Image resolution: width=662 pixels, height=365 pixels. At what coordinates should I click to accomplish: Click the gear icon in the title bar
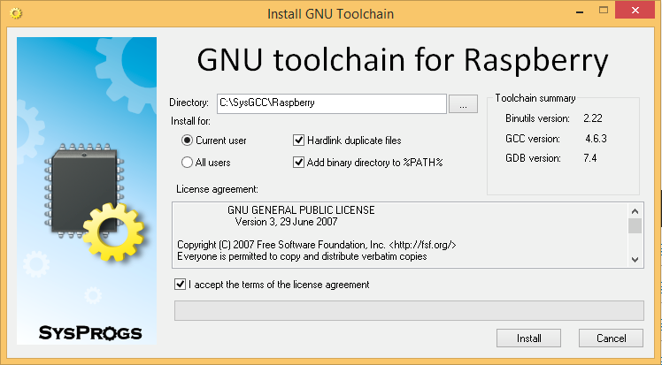pyautogui.click(x=16, y=13)
